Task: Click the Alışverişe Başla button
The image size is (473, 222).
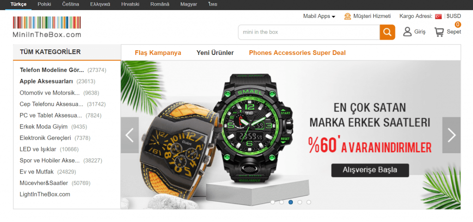Action: pos(370,170)
